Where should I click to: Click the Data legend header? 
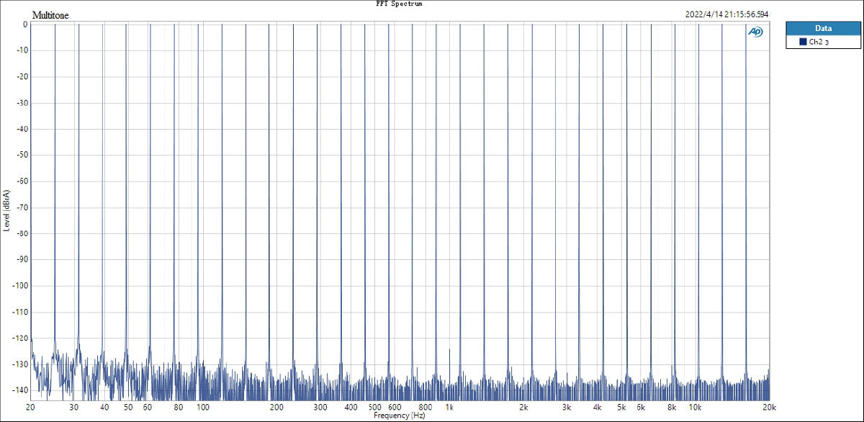823,28
